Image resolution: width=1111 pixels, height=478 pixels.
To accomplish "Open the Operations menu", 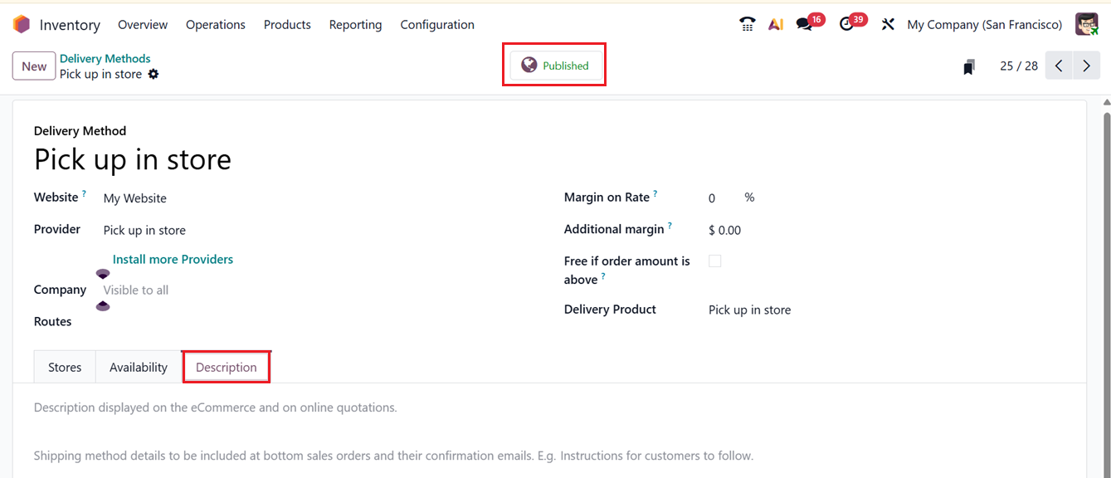I will point(216,25).
